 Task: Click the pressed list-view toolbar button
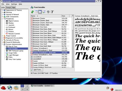[40, 12]
